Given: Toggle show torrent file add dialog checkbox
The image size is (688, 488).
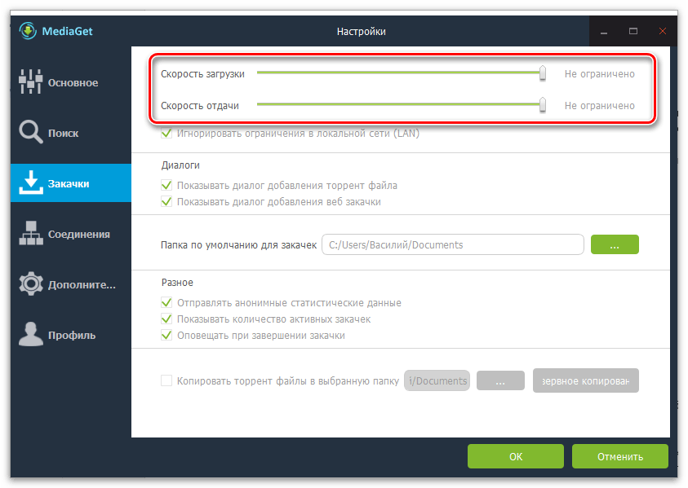Looking at the screenshot, I should point(166,185).
